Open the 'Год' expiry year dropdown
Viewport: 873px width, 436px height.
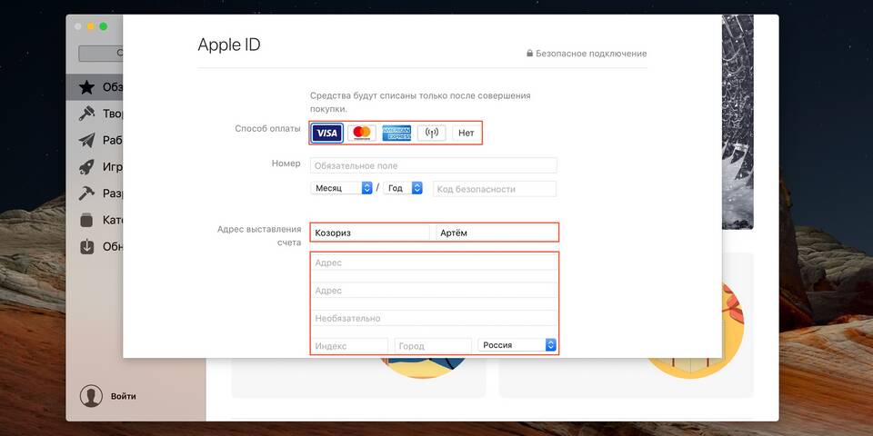[x=403, y=188]
